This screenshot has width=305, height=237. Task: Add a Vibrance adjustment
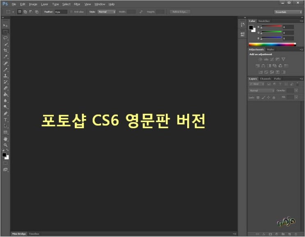(283, 59)
